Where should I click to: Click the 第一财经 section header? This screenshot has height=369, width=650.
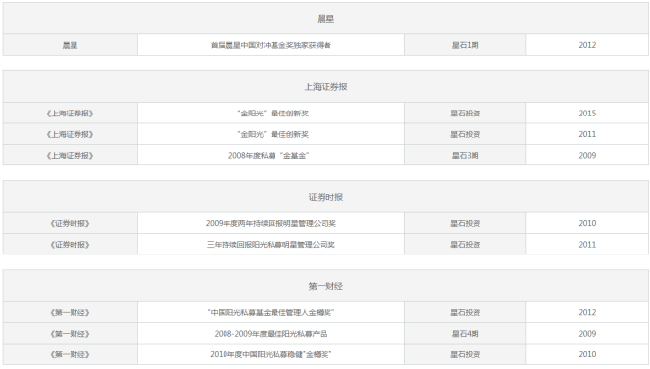(x=325, y=286)
